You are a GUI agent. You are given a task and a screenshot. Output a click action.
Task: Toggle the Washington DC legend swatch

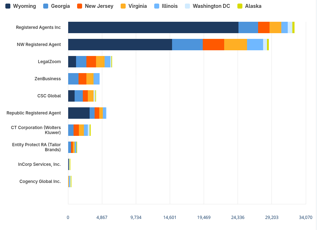[x=187, y=6]
